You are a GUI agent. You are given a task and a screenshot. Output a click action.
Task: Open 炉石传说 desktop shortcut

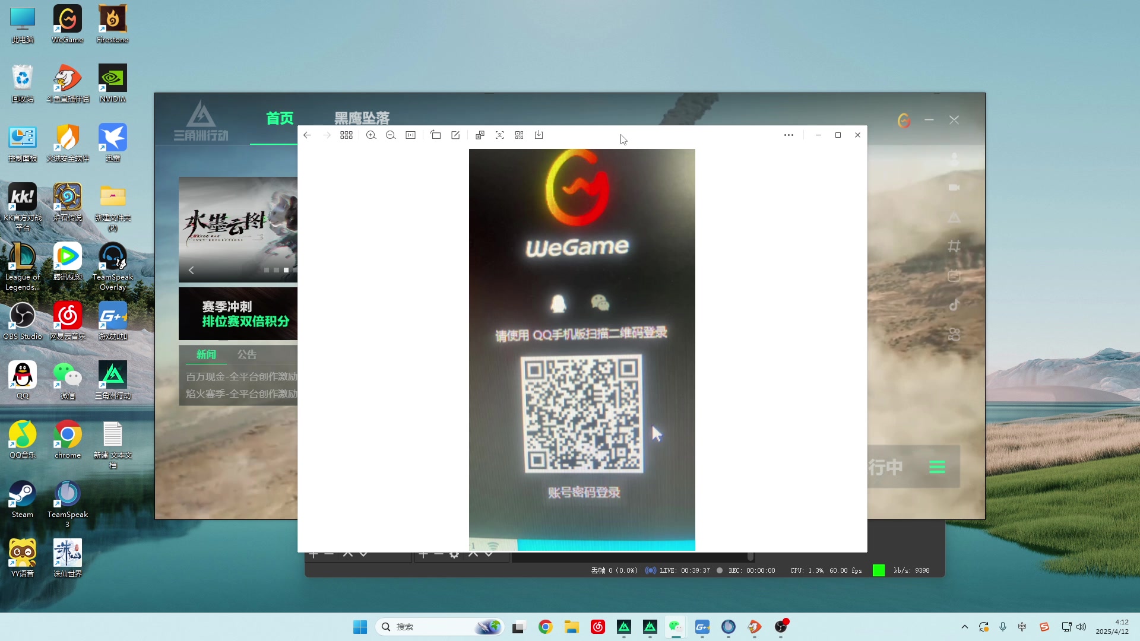pos(68,202)
